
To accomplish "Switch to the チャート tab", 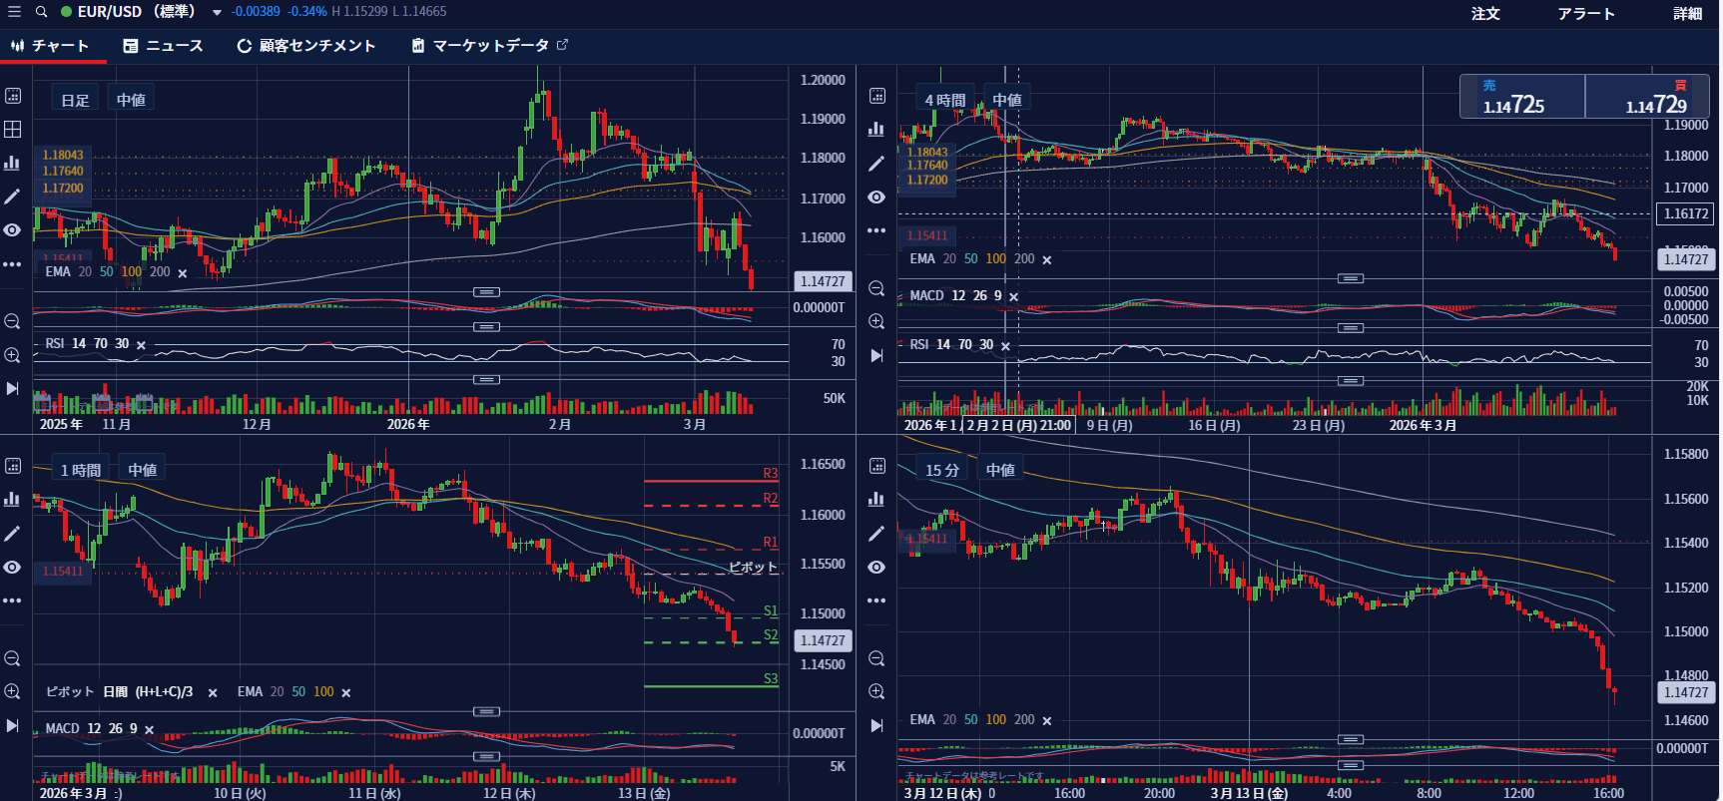I will (51, 46).
